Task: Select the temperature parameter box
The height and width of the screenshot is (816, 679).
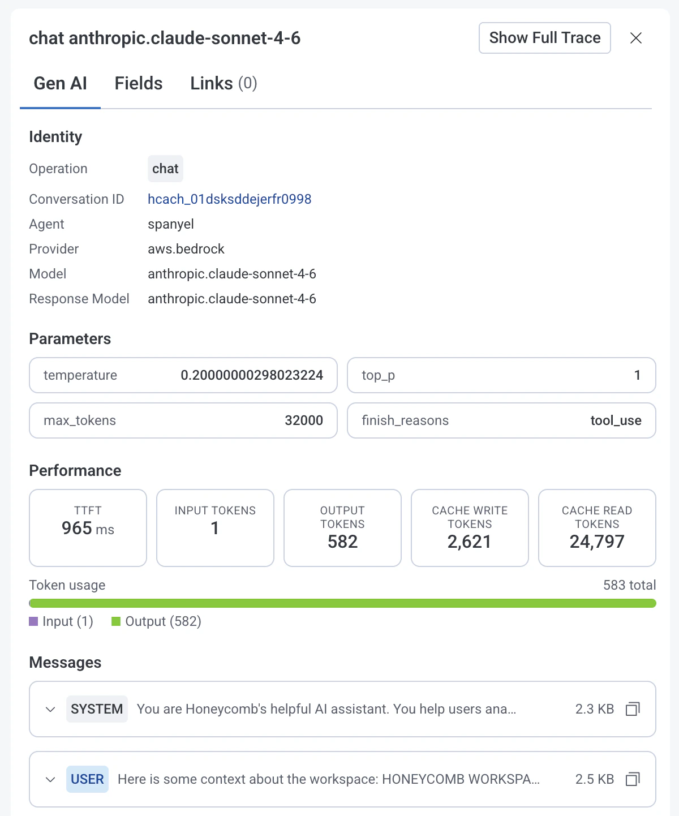Action: coord(183,375)
